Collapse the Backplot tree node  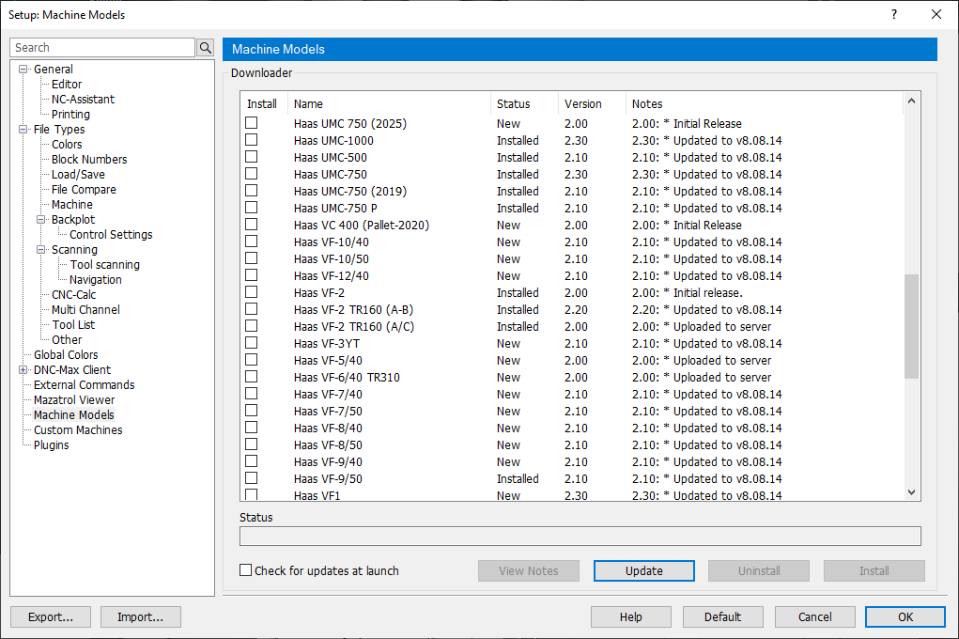tap(41, 220)
